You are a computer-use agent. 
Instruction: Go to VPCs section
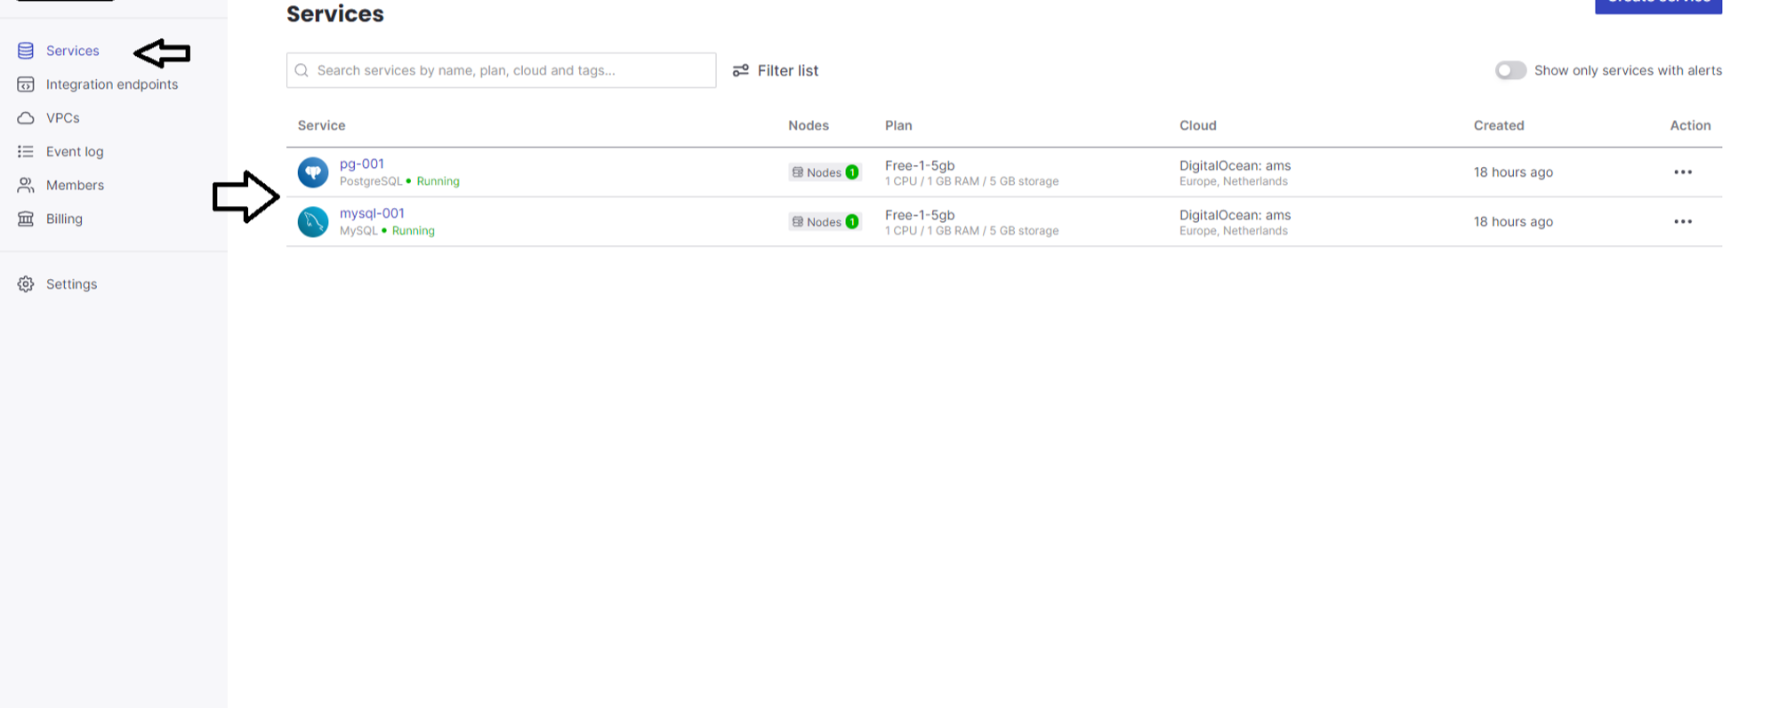[63, 118]
